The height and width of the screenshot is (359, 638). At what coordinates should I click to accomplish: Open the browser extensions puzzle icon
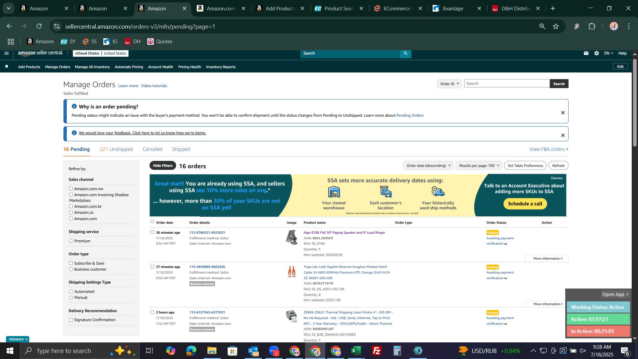592,26
